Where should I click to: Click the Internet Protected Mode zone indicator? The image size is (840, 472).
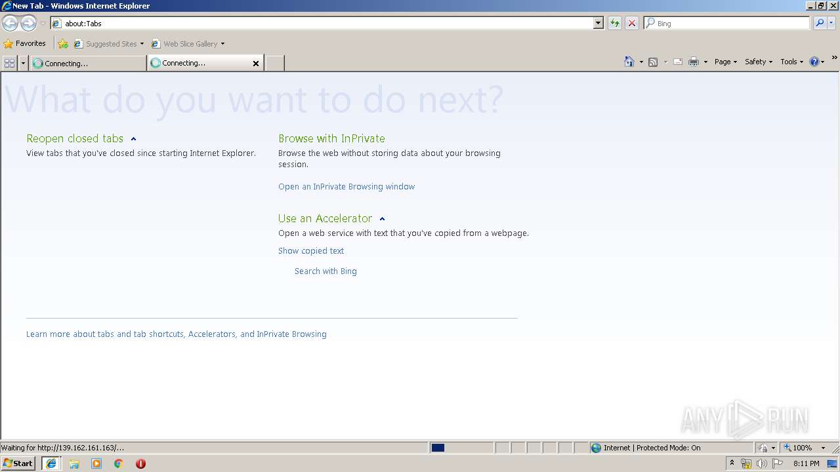pyautogui.click(x=671, y=448)
